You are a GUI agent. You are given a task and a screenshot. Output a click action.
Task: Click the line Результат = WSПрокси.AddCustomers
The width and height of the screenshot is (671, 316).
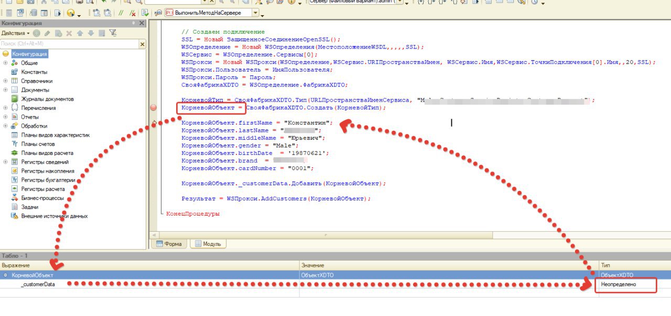276,199
